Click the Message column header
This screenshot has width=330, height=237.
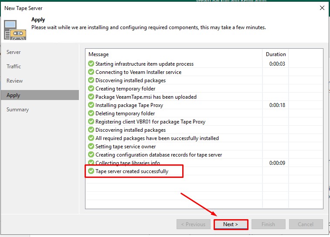(99, 54)
